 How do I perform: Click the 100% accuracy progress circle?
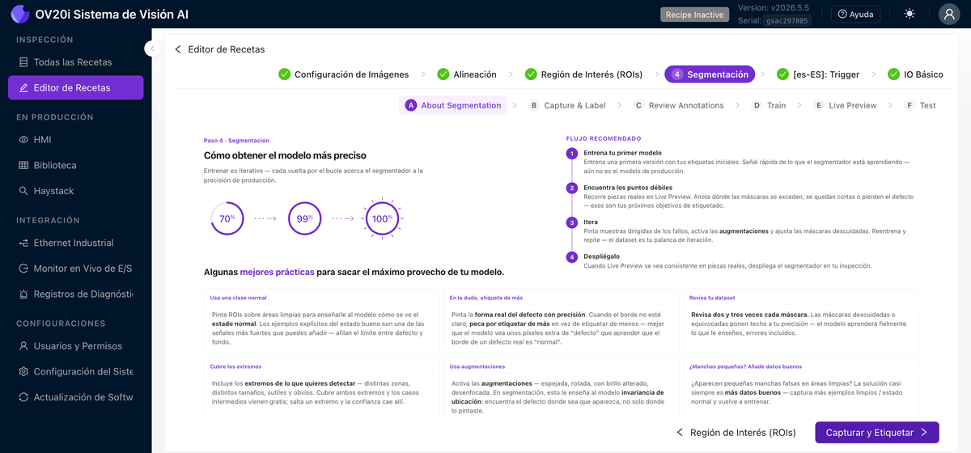click(381, 218)
